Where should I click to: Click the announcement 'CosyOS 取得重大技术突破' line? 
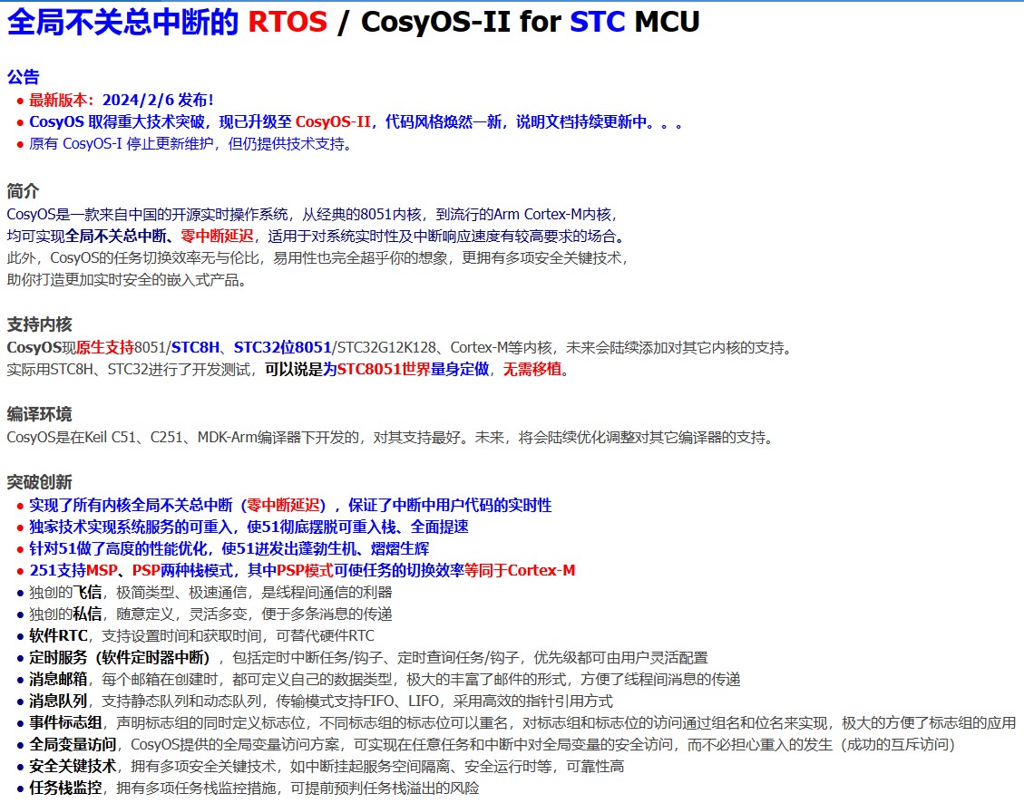coord(356,122)
